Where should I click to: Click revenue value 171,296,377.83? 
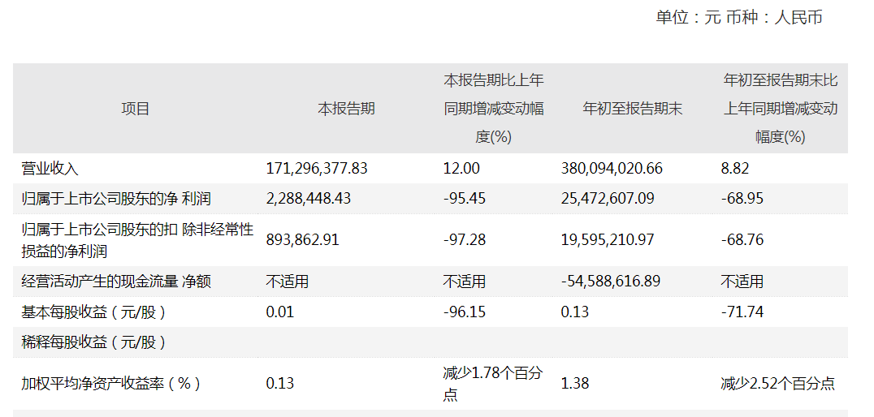(x=317, y=169)
